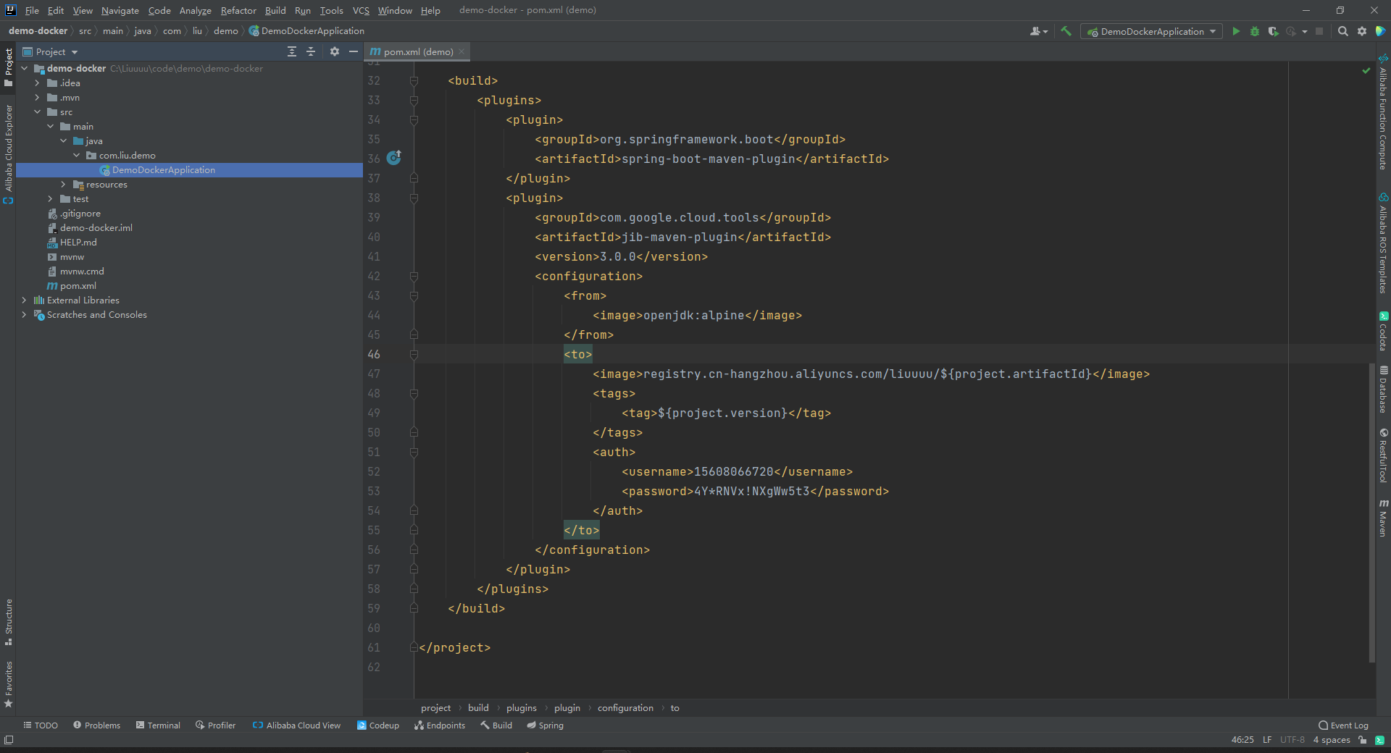The height and width of the screenshot is (753, 1391).
Task: Open the Structure tool window
Action: point(9,622)
